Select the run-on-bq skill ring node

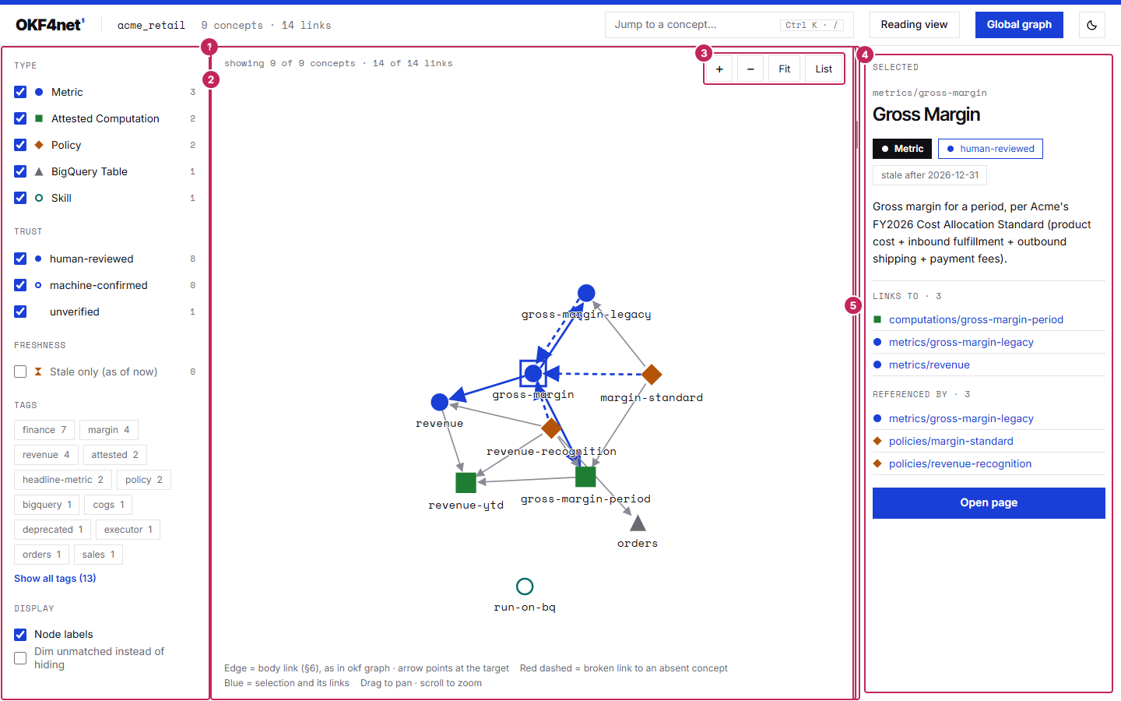(x=525, y=586)
